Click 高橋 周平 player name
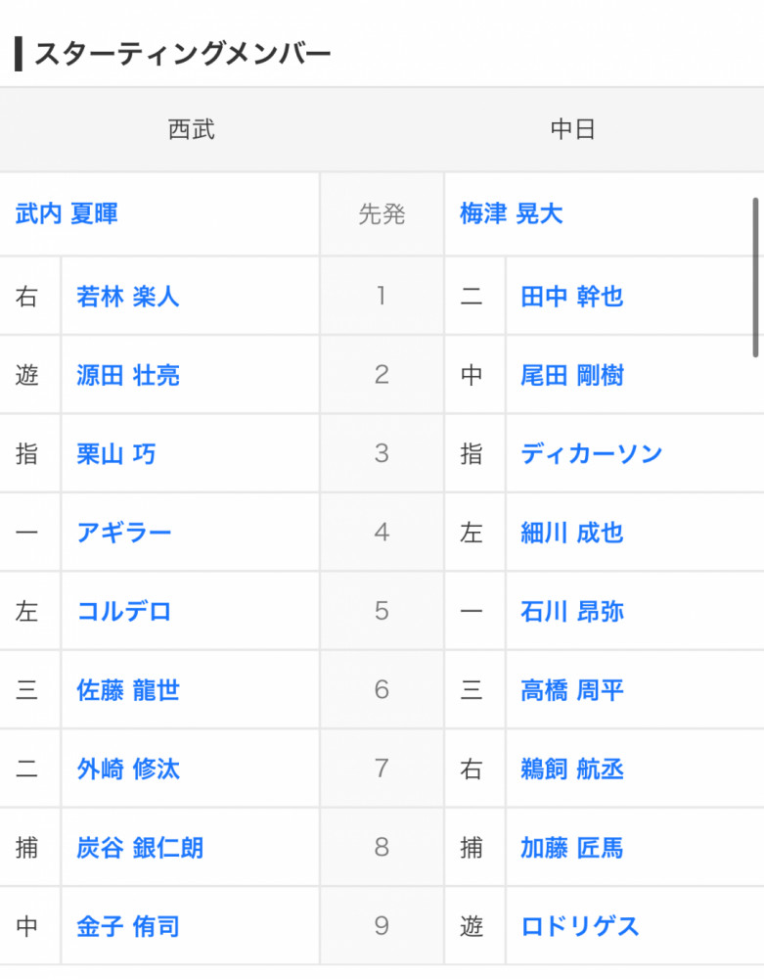This screenshot has width=764, height=979. point(572,691)
